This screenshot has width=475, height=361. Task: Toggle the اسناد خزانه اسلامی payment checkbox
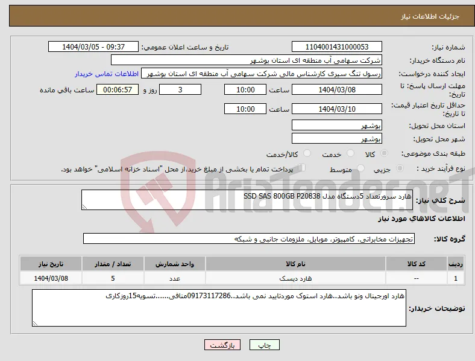click(x=301, y=167)
